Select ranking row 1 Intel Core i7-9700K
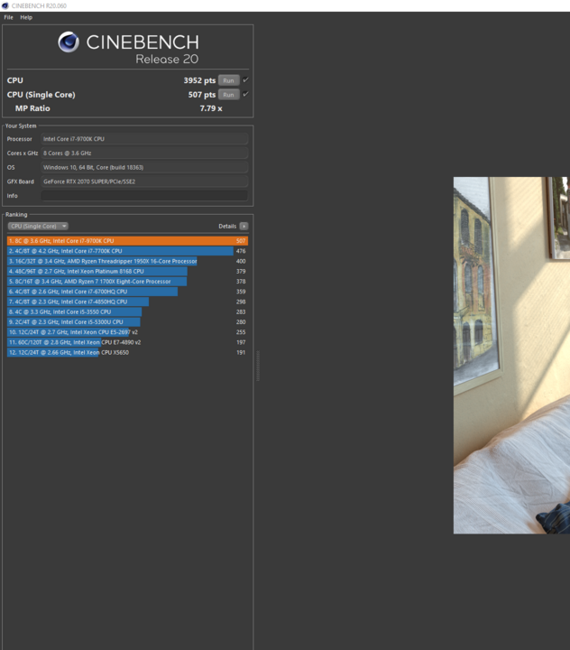Image resolution: width=570 pixels, height=650 pixels. tap(127, 241)
